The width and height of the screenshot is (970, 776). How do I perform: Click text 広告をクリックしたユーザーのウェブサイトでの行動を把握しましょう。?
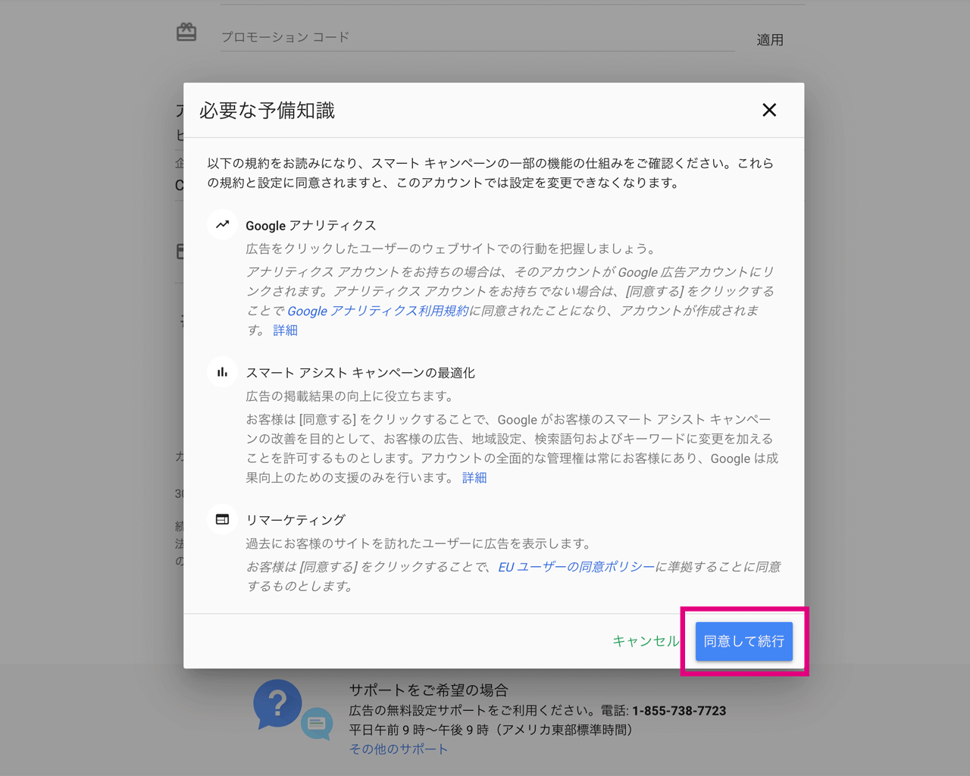(452, 249)
